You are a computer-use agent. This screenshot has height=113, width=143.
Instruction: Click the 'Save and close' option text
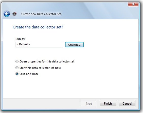click(29, 74)
